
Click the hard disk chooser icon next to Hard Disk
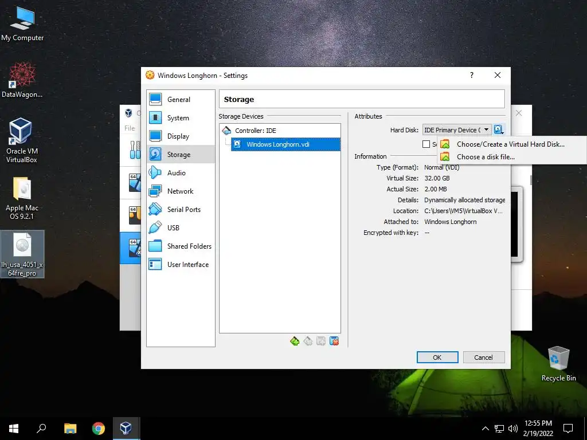pos(499,130)
